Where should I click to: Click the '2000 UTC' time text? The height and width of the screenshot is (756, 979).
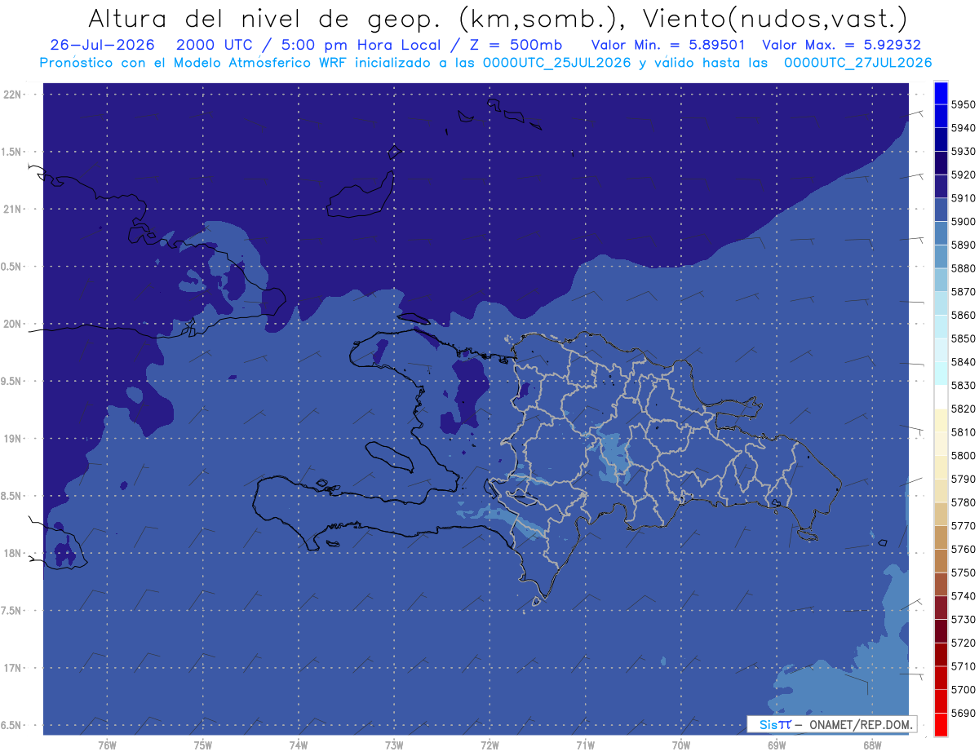[215, 46]
